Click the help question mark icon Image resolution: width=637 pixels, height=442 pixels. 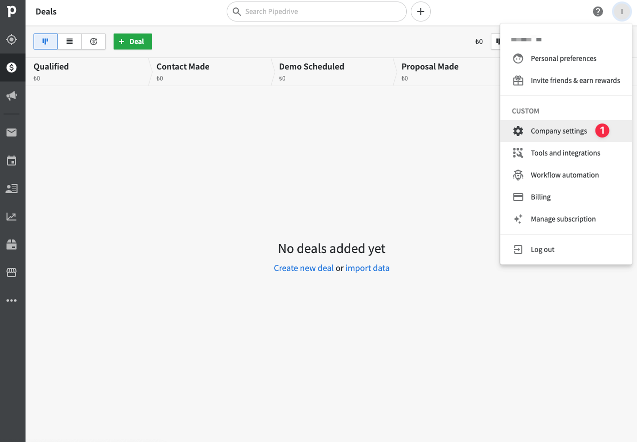coord(598,11)
